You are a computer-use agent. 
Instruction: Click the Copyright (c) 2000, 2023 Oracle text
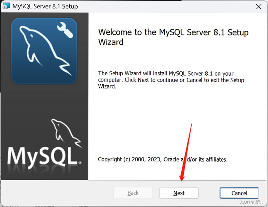(163, 159)
